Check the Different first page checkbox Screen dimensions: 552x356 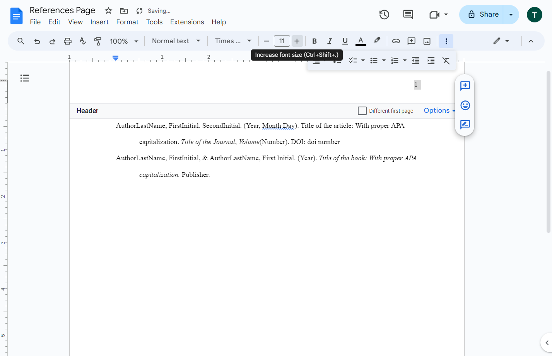click(362, 111)
